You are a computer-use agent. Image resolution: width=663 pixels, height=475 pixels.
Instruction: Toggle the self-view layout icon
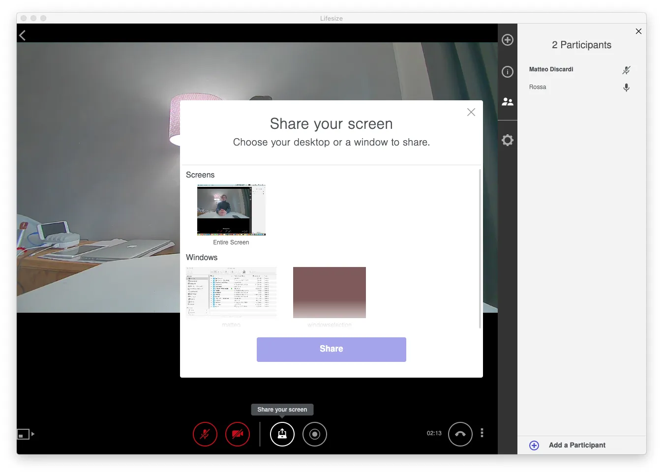[x=23, y=434]
